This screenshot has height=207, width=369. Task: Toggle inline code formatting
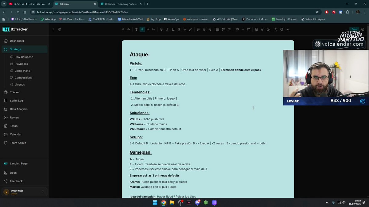click(184, 29)
